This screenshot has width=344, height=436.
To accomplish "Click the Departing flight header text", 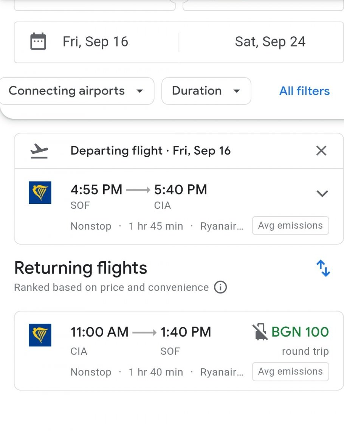I will click(x=150, y=151).
